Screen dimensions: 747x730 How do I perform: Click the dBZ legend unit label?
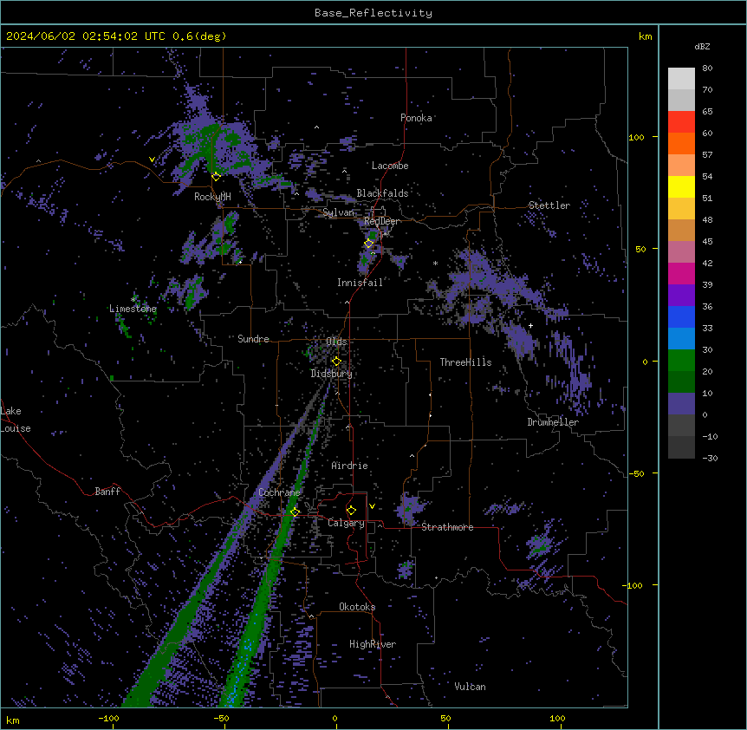pos(702,47)
